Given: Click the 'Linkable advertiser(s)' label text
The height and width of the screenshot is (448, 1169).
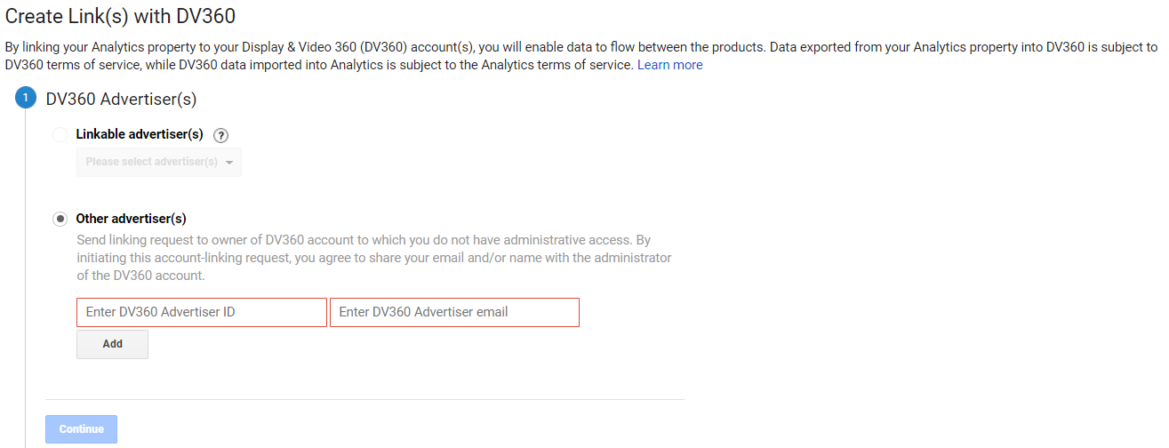Looking at the screenshot, I should pyautogui.click(x=140, y=134).
